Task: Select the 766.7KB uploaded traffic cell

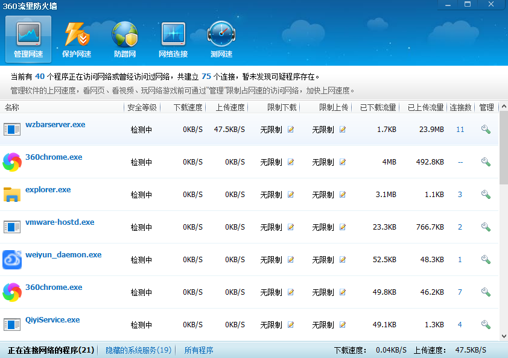Action: [430, 227]
